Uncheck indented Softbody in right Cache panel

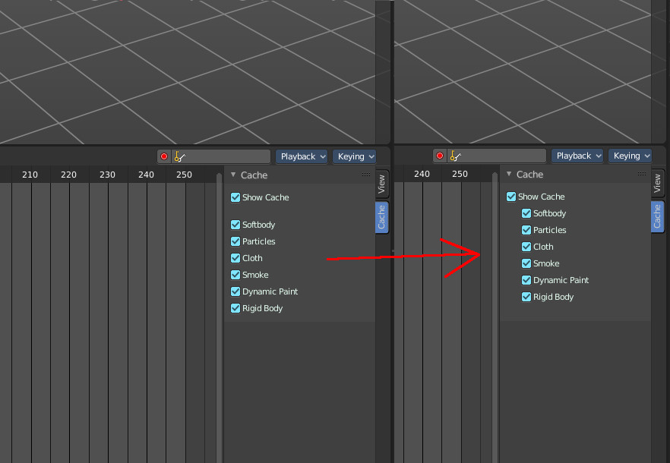coord(526,213)
